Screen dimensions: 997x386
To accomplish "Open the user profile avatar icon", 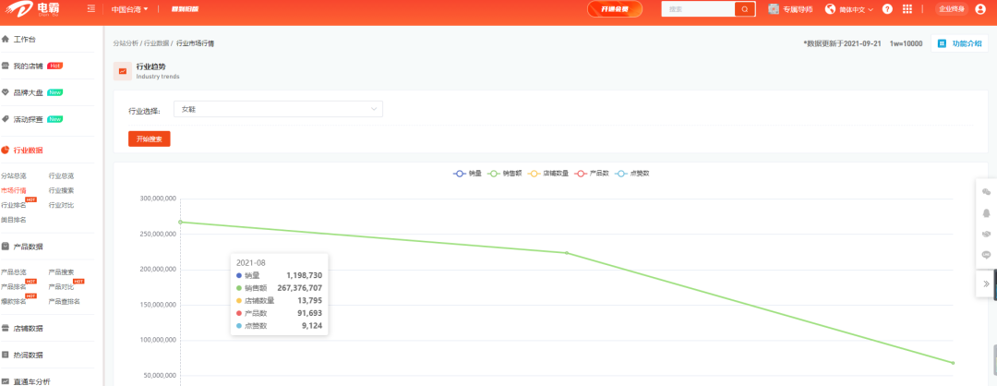I will pos(979,9).
